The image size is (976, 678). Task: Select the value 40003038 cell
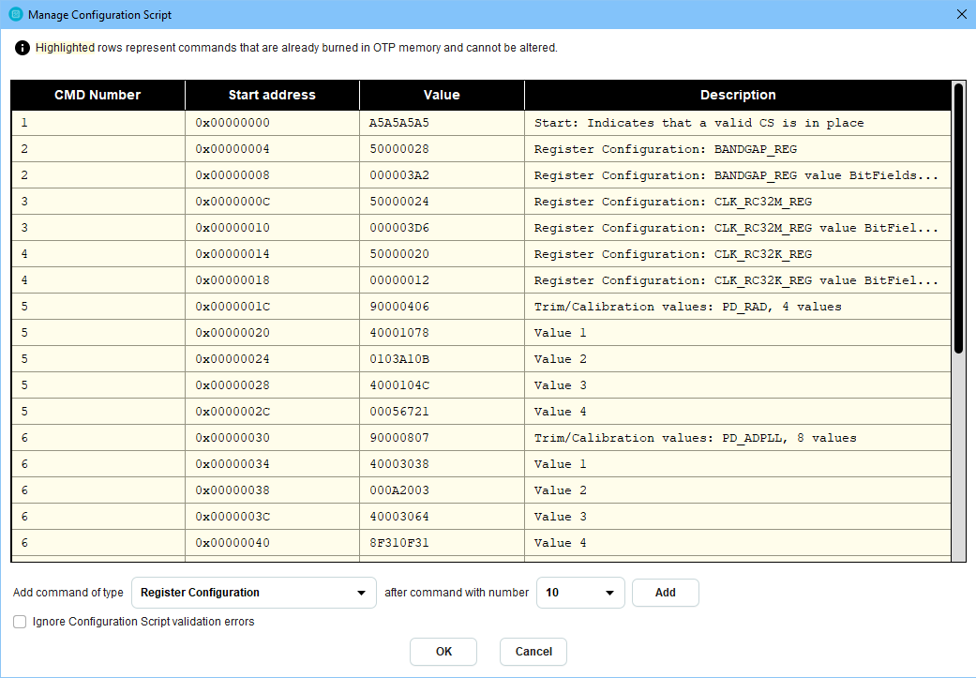[x=442, y=464]
